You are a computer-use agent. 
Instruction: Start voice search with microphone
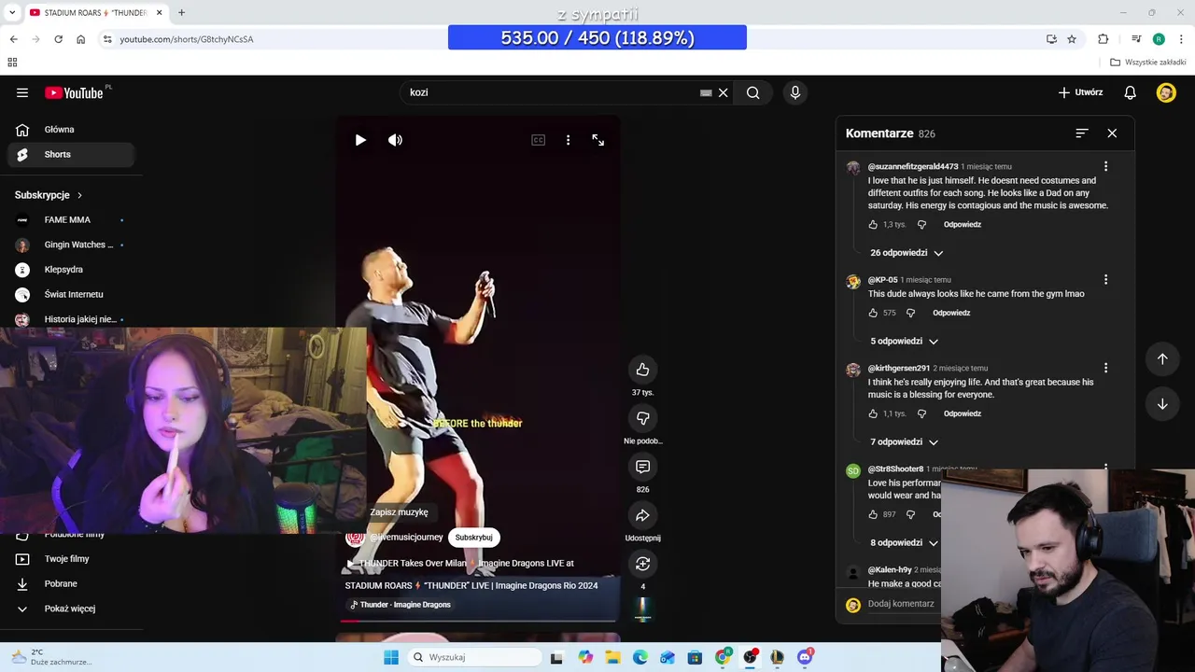point(795,92)
